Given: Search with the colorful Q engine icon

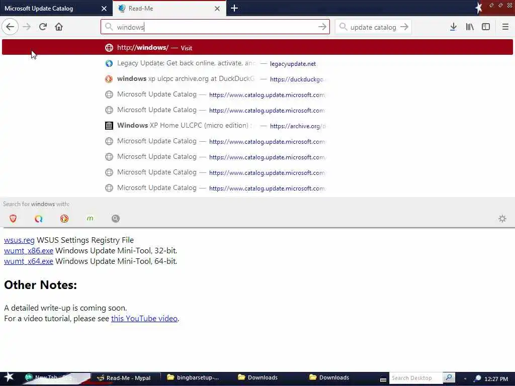Looking at the screenshot, I should point(39,219).
